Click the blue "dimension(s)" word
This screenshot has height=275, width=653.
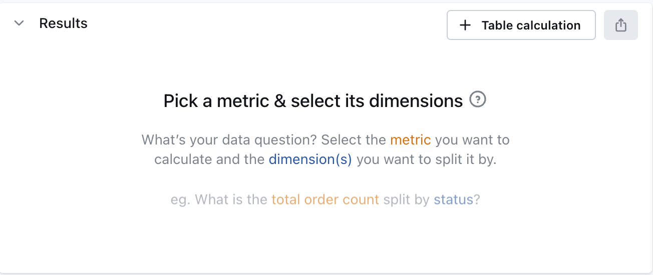[310, 159]
